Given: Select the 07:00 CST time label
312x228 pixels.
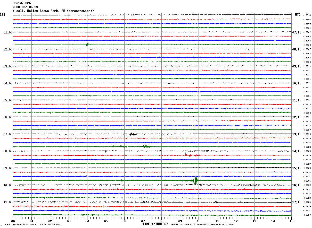Looking at the screenshot, I should click(x=8, y=134).
